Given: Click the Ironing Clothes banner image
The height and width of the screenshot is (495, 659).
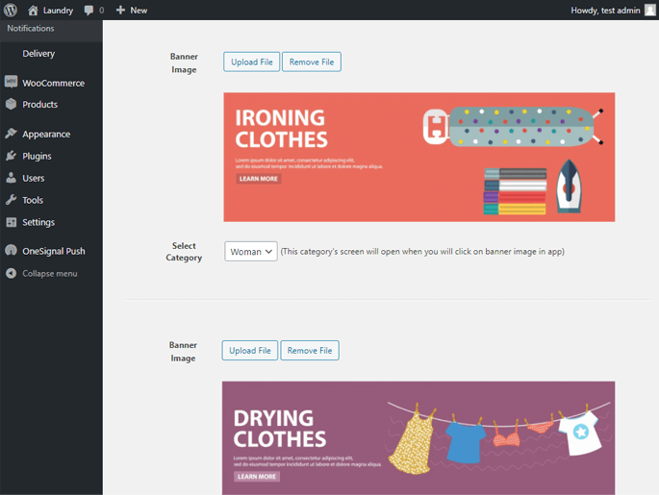Looking at the screenshot, I should 418,157.
